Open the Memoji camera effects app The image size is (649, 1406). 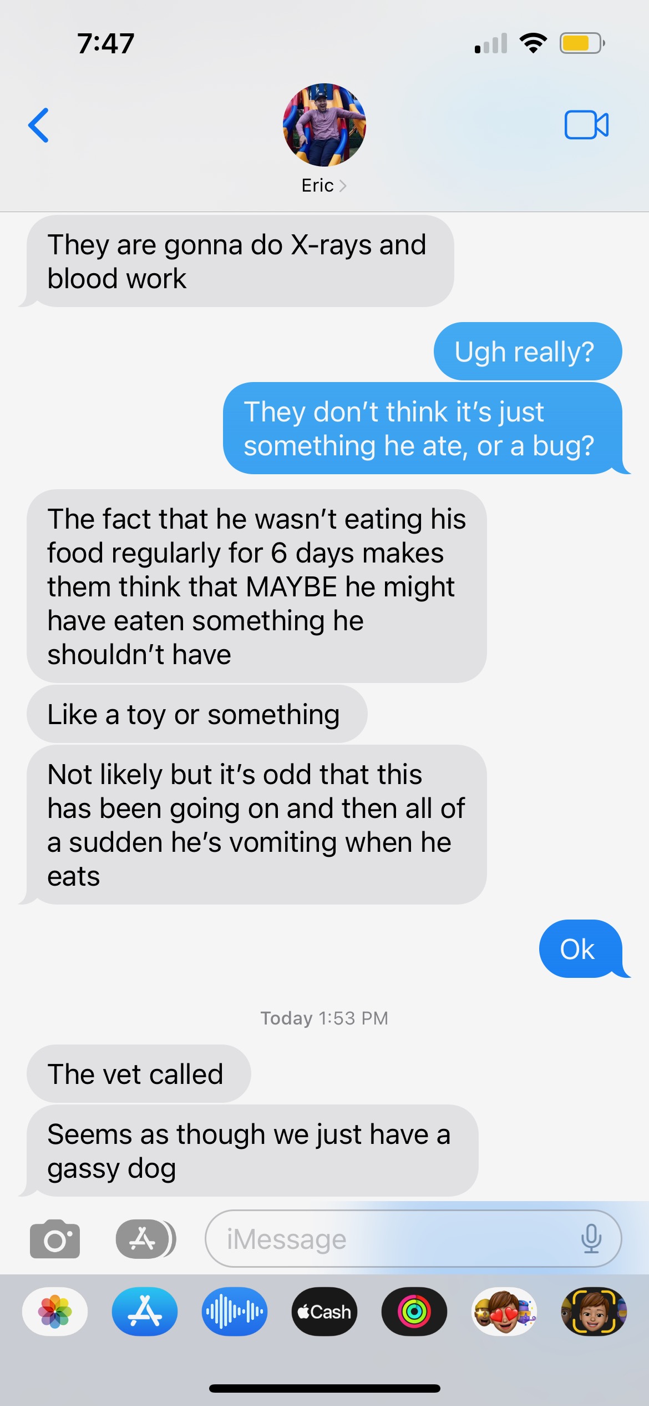594,1312
